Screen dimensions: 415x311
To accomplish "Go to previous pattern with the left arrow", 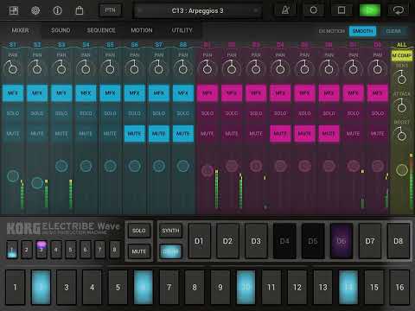I will [140, 11].
